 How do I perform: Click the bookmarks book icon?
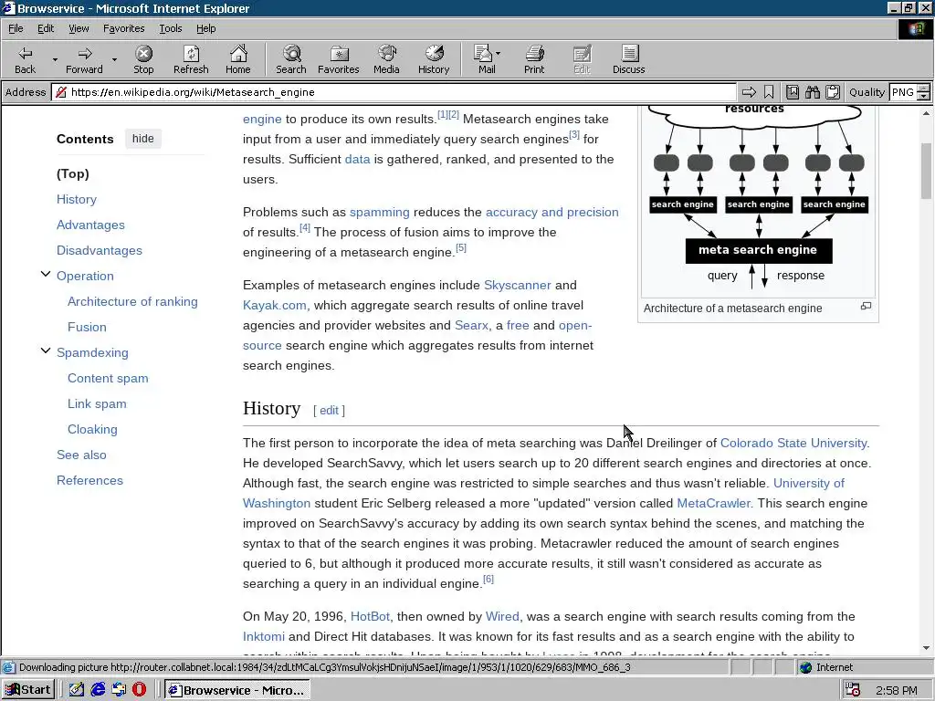point(792,92)
